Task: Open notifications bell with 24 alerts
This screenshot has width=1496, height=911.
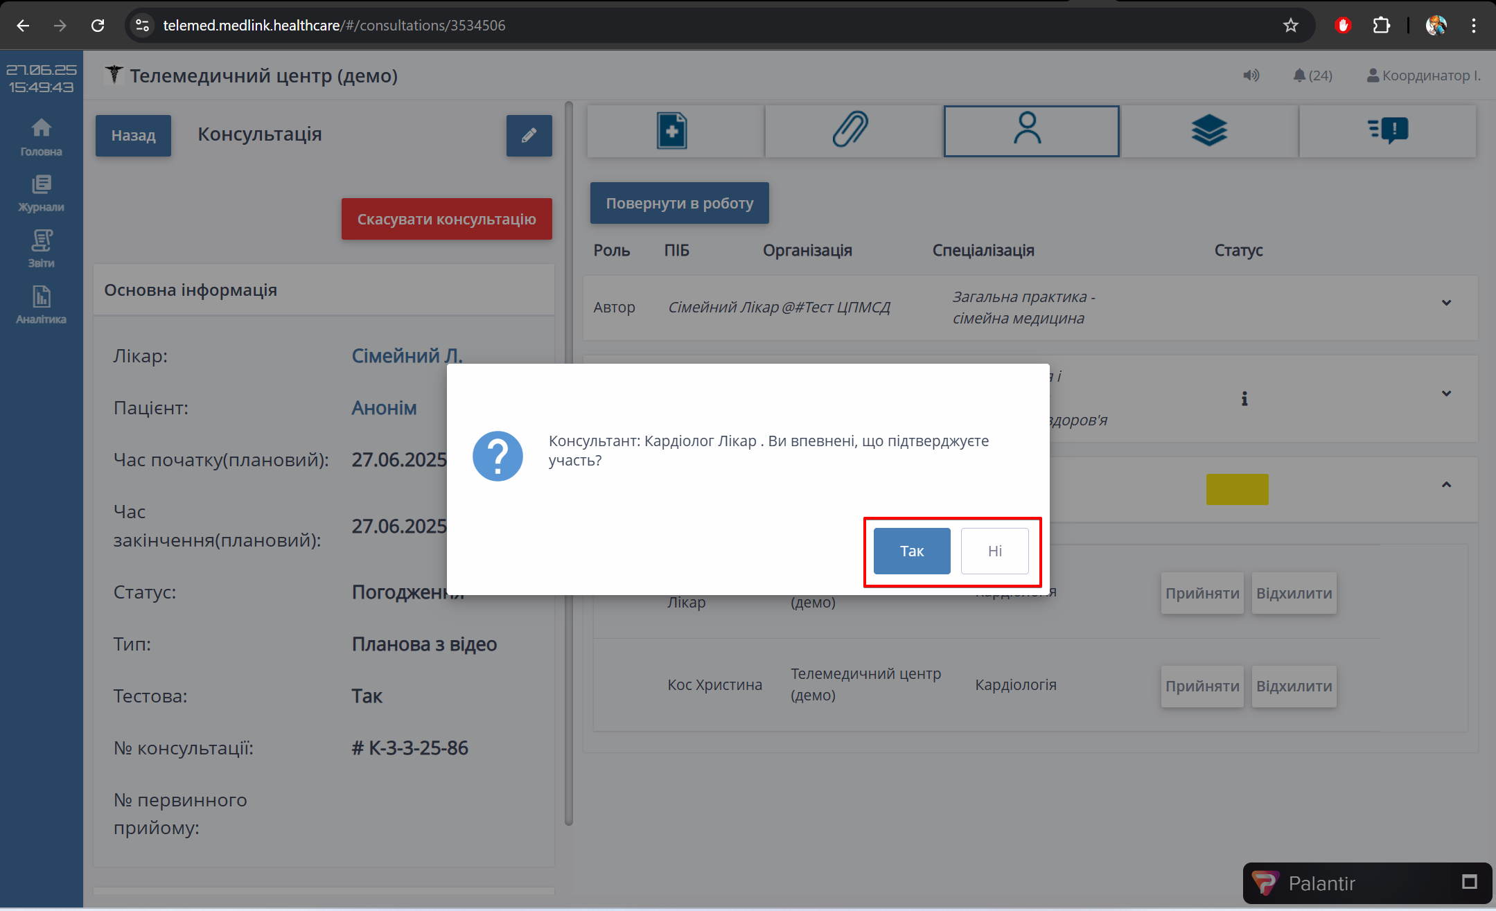Action: click(1312, 76)
